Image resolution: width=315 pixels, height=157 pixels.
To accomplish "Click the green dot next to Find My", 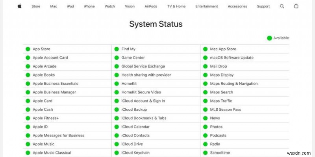I will [117, 49].
